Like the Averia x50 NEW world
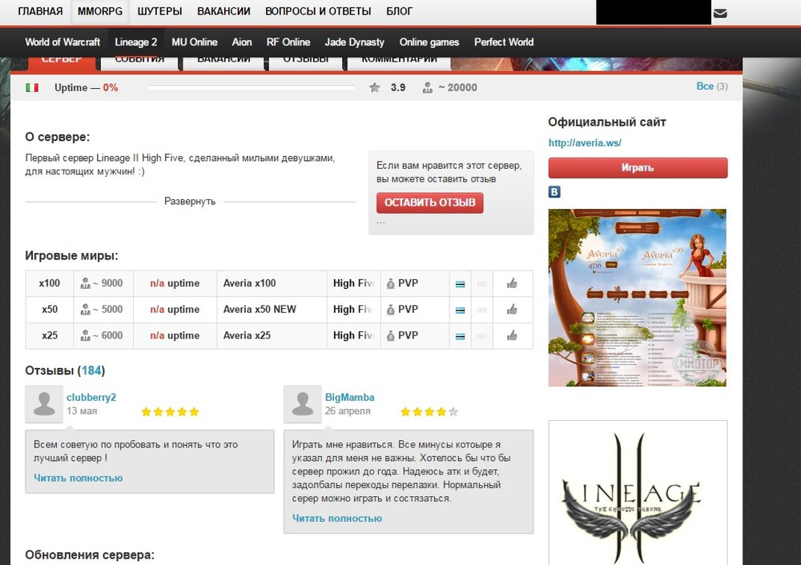This screenshot has height=565, width=801. tap(511, 310)
